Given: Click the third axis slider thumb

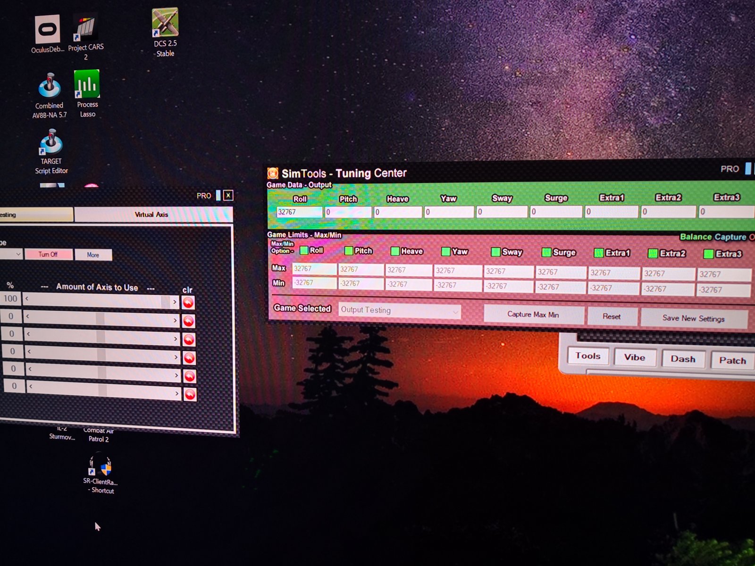Looking at the screenshot, I should click(x=101, y=337).
